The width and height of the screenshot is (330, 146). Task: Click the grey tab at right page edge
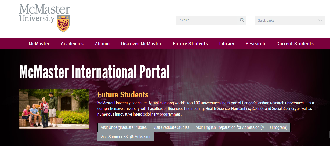pyautogui.click(x=329, y=134)
